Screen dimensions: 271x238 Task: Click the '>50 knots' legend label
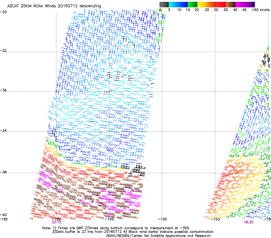pos(260,10)
